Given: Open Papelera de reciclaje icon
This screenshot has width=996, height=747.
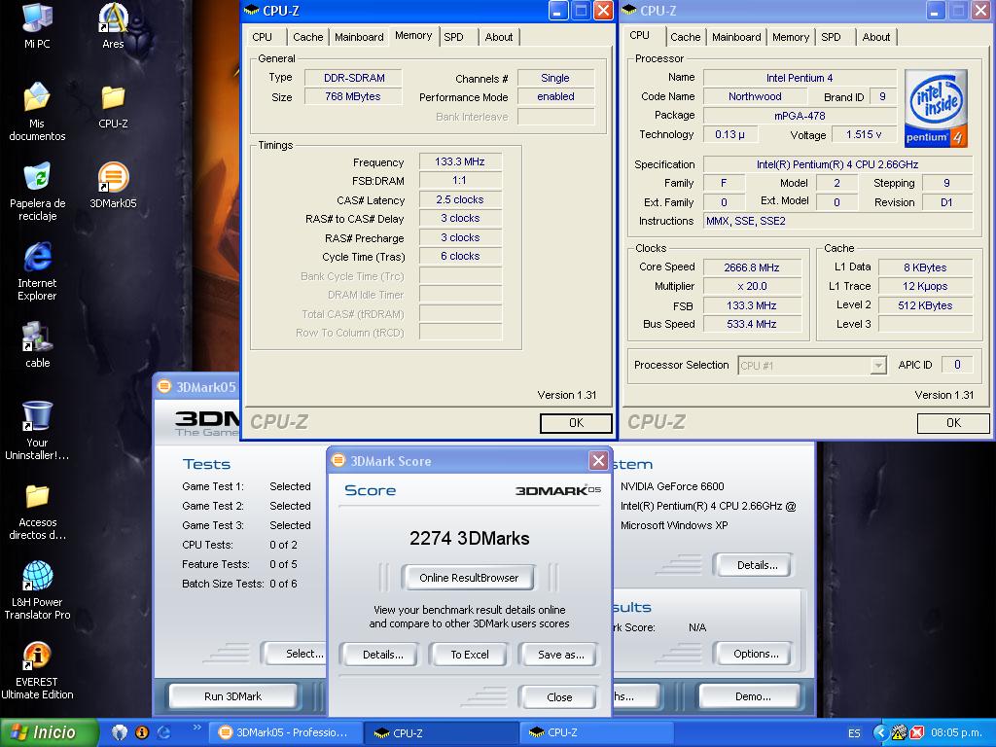Looking at the screenshot, I should (37, 179).
